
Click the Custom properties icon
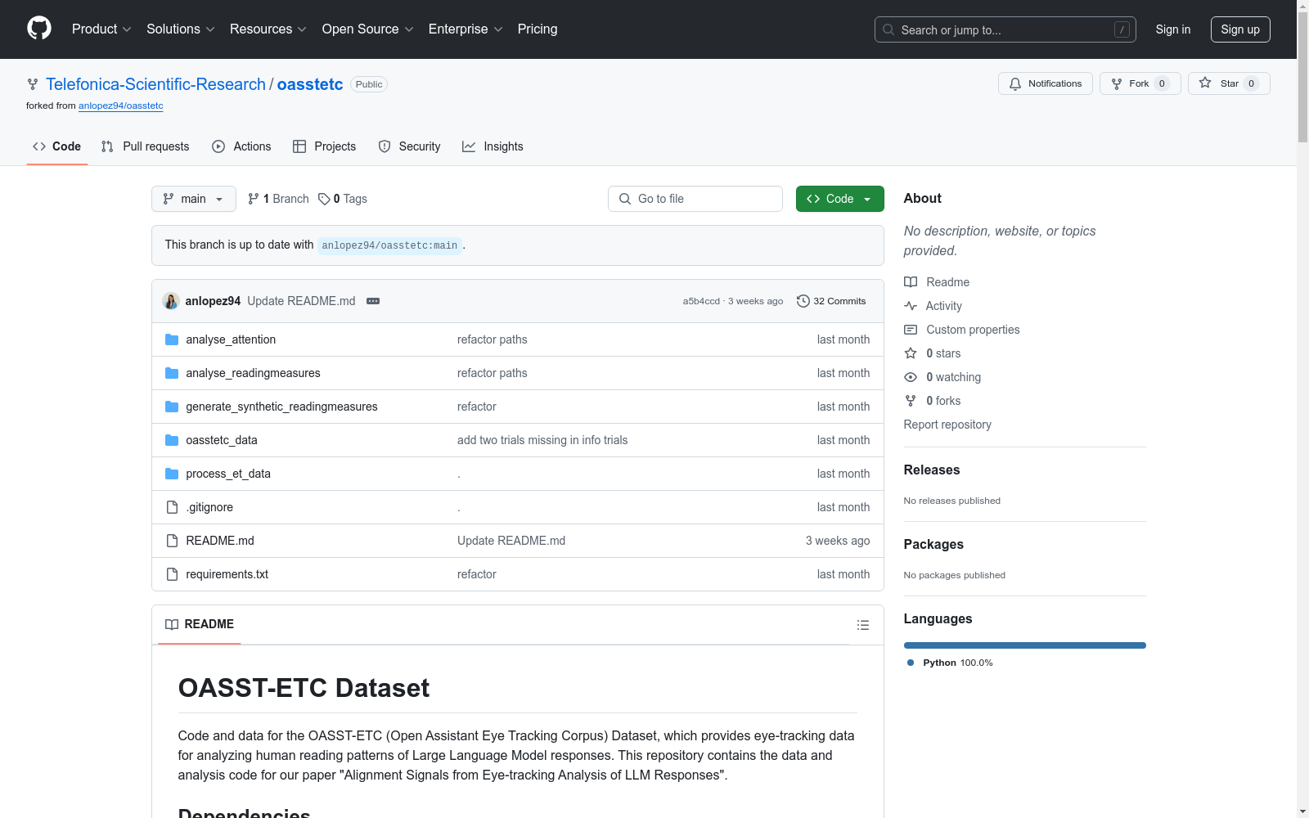pos(911,330)
